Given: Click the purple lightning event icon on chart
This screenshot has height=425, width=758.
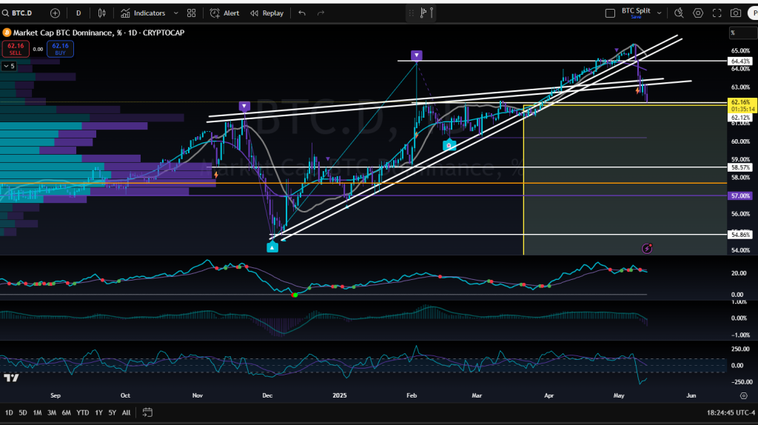Looking at the screenshot, I should tap(647, 249).
